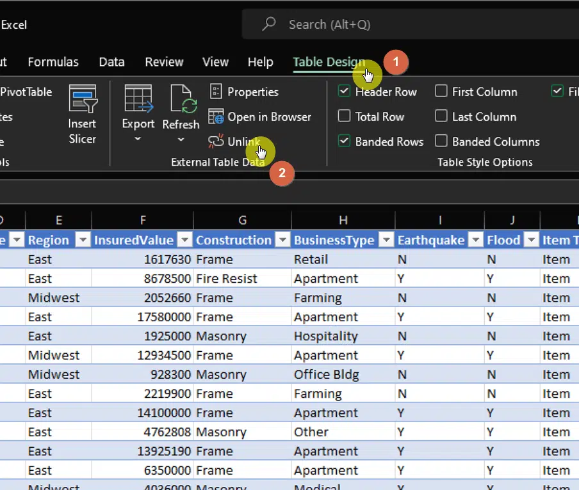Expand the Export dropdown arrow
This screenshot has width=579, height=490.
(138, 139)
